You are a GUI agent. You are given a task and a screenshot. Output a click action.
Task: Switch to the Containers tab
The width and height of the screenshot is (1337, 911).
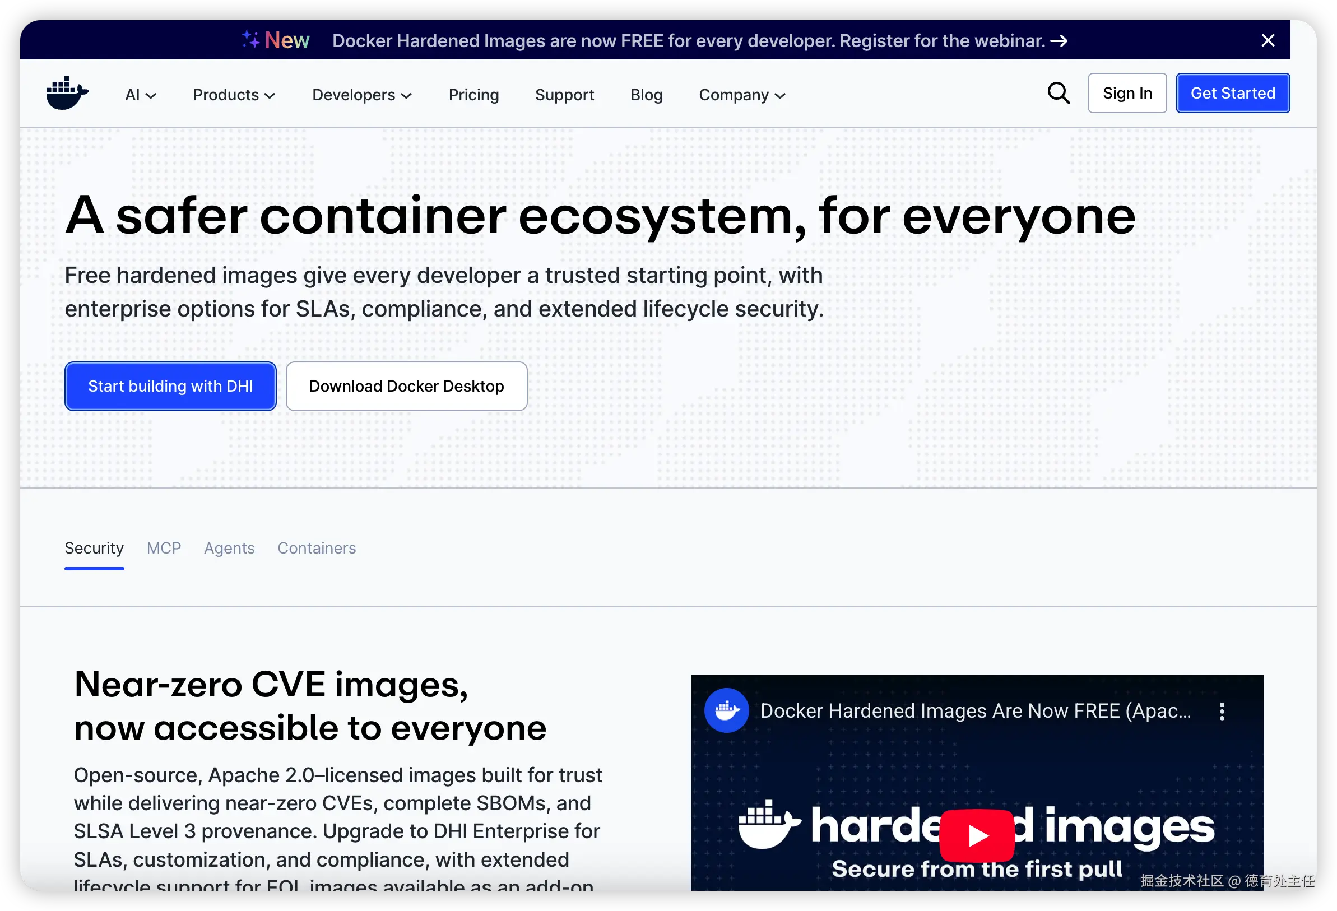[317, 548]
